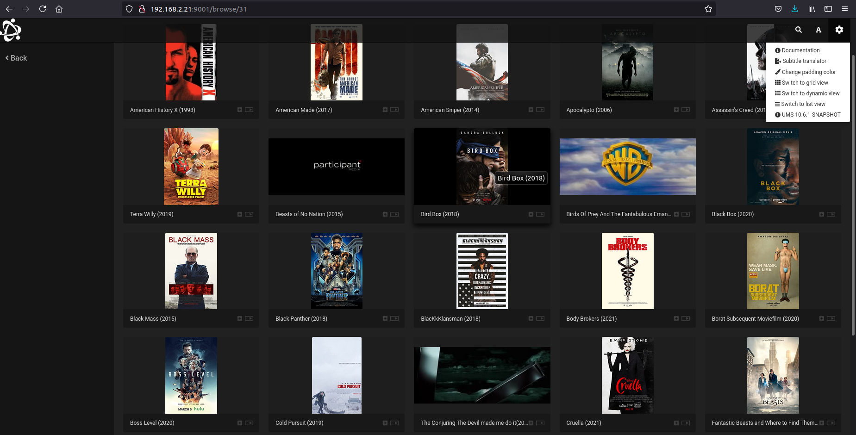Play Black Box video icon
The image size is (856, 435).
(x=831, y=214)
